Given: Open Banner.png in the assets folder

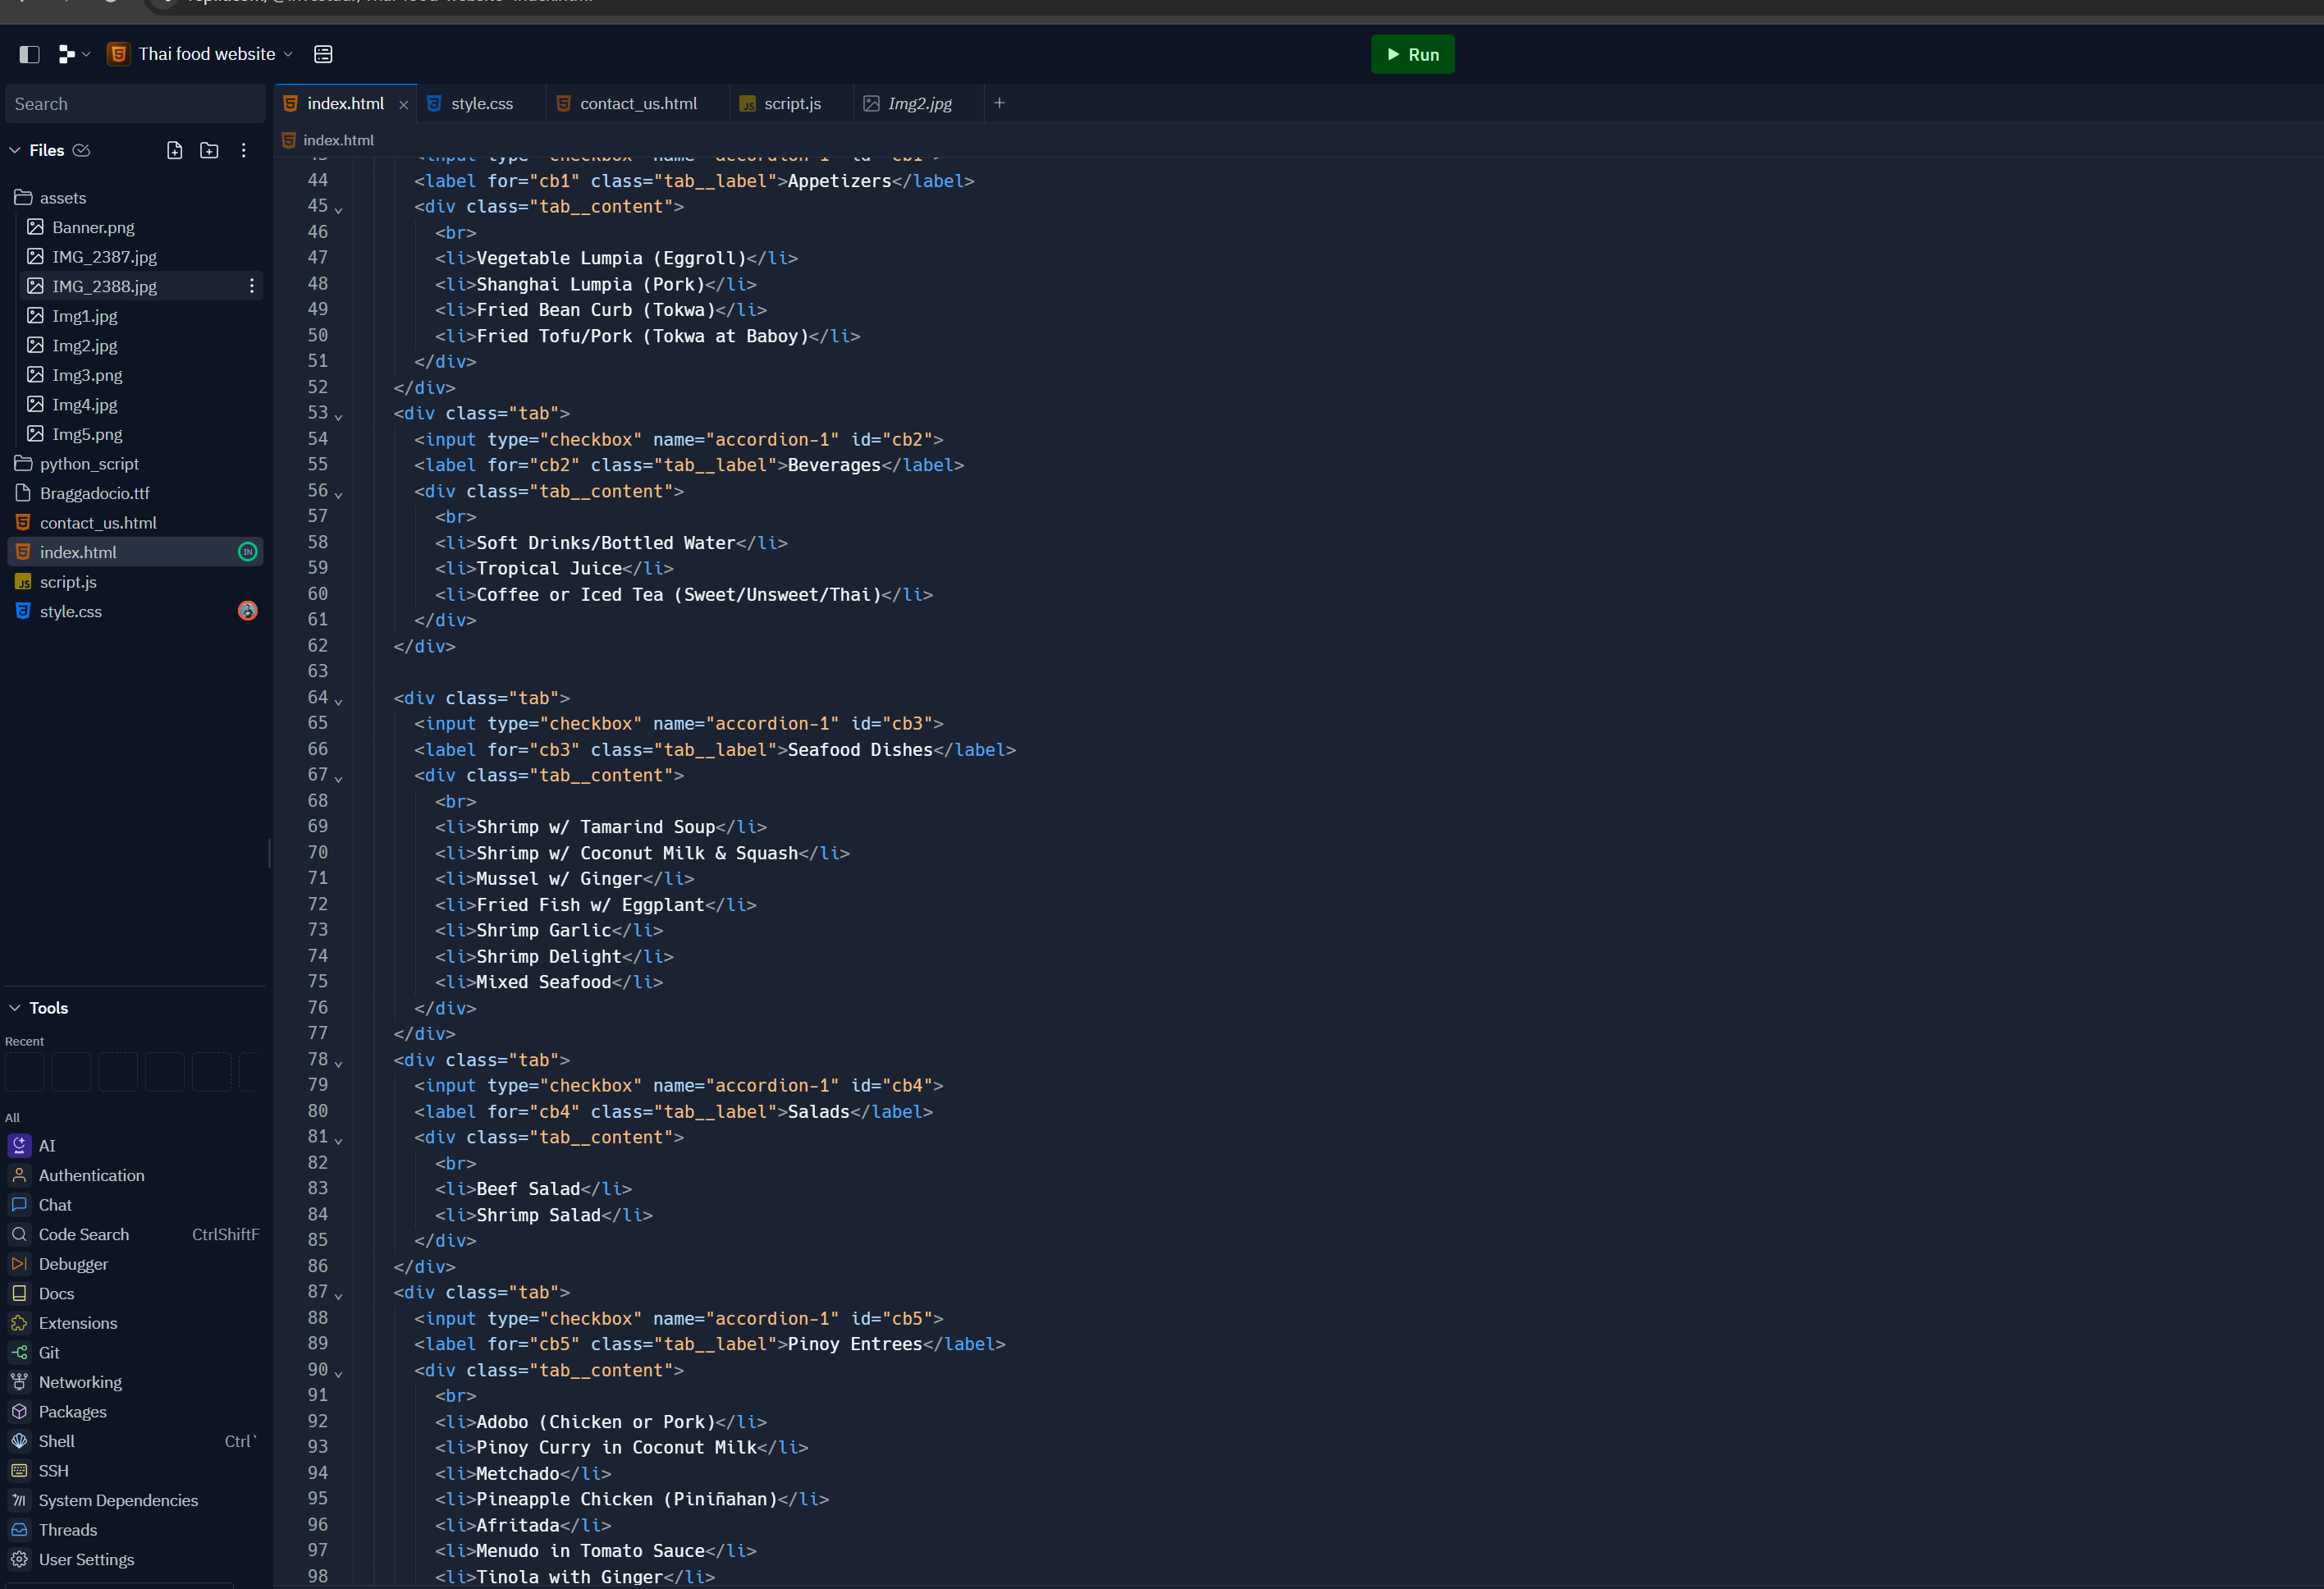Looking at the screenshot, I should point(93,227).
